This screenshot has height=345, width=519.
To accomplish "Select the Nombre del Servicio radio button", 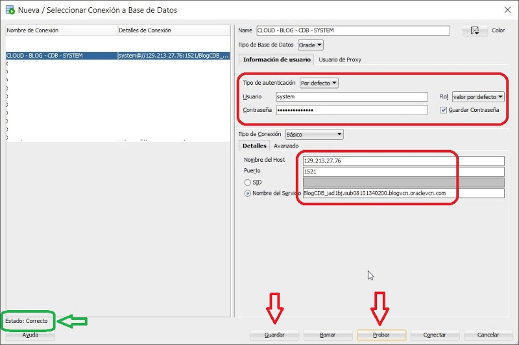I will point(247,193).
